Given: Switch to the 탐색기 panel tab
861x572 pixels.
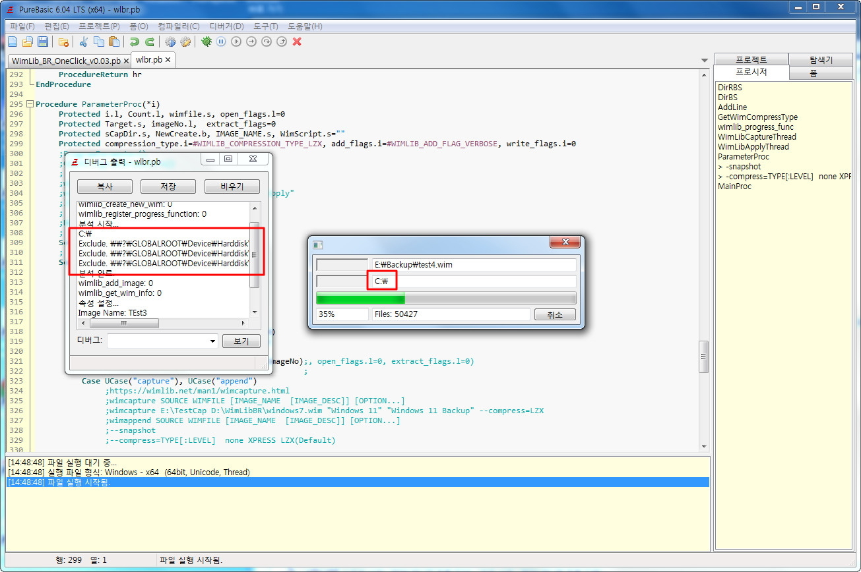Looking at the screenshot, I should pyautogui.click(x=821, y=59).
